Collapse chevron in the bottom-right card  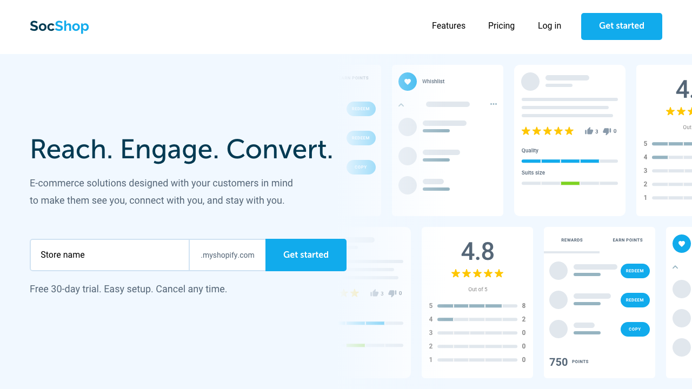(675, 267)
